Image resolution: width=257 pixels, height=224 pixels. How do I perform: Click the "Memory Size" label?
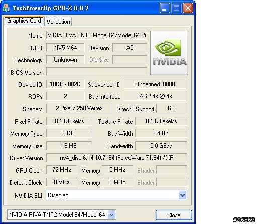click(27, 146)
